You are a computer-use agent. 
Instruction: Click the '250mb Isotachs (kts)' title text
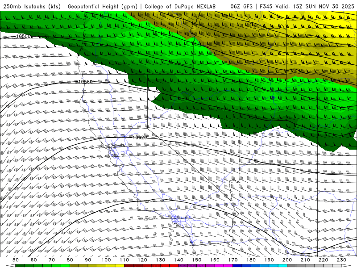(x=32, y=7)
